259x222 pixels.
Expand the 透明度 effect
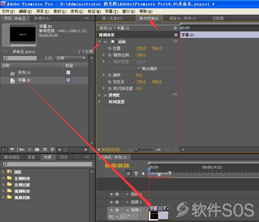[99, 95]
